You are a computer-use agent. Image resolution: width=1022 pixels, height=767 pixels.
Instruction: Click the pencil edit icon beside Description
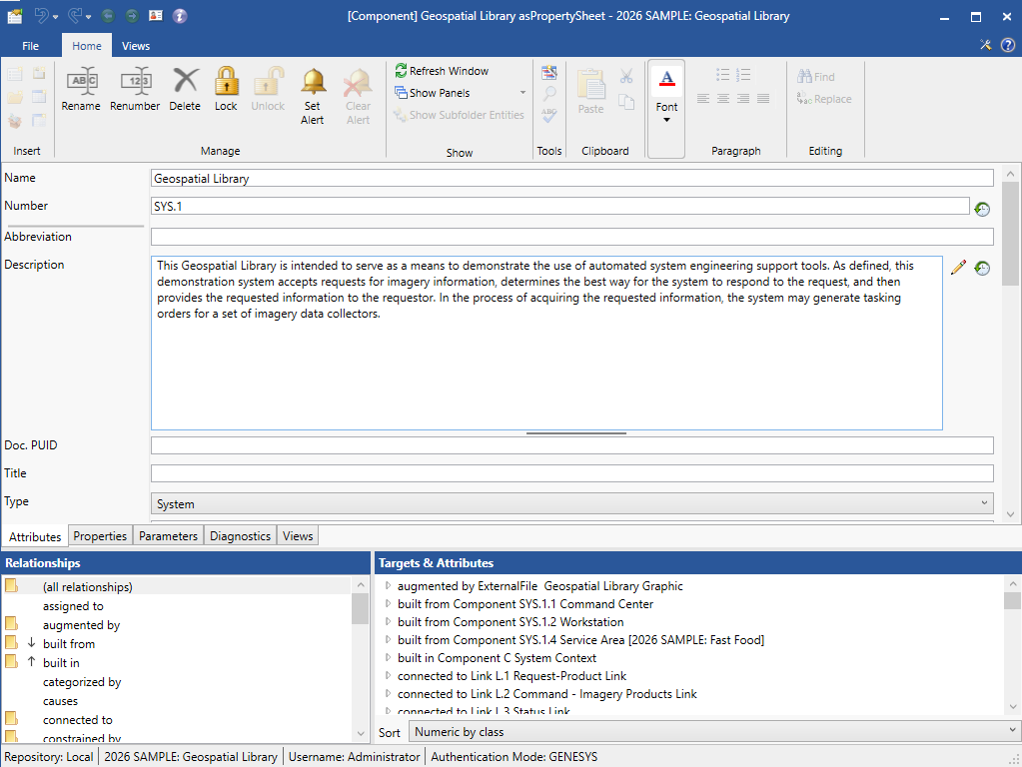click(x=958, y=268)
